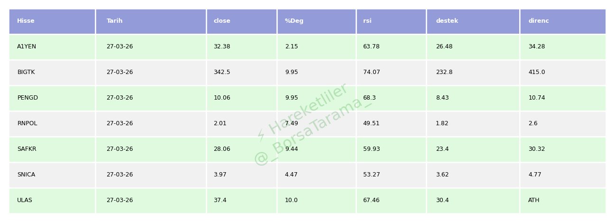The width and height of the screenshot is (614, 222).
Task: Click the %Deg column header
Action: [x=294, y=21]
